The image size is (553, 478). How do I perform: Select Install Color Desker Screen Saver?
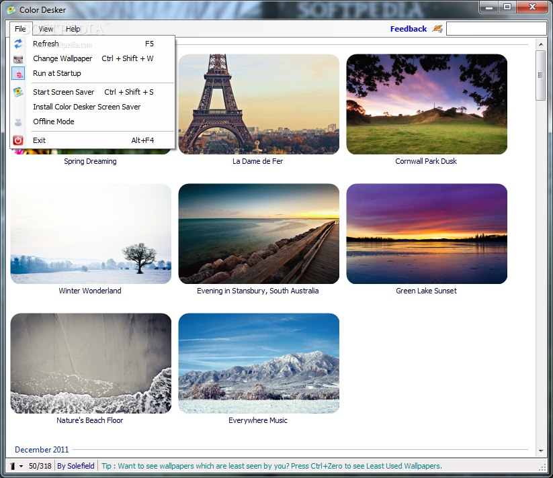[x=93, y=107]
